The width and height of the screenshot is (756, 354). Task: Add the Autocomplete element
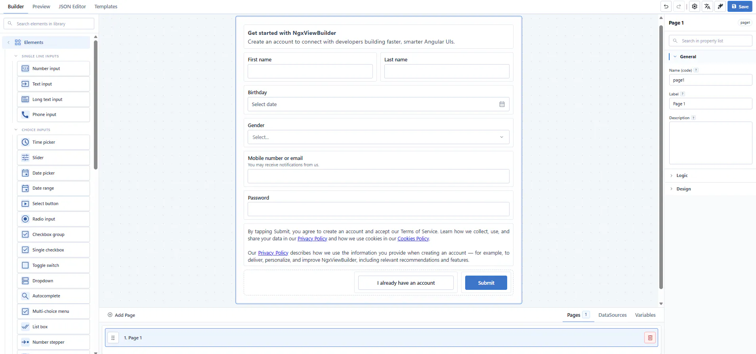pos(53,296)
